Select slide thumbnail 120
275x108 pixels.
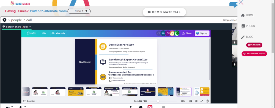148,92
